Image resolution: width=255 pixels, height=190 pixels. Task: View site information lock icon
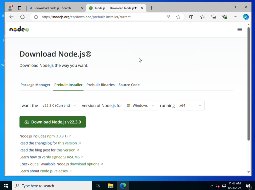(x=36, y=17)
